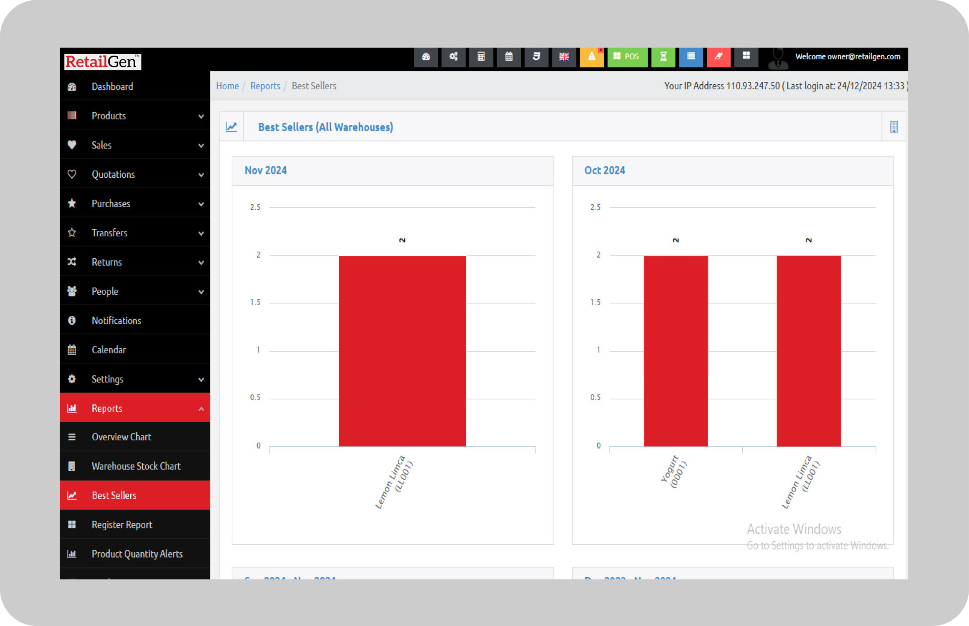Go to Home breadcrumb link
Viewport: 969px width, 626px height.
[x=227, y=86]
